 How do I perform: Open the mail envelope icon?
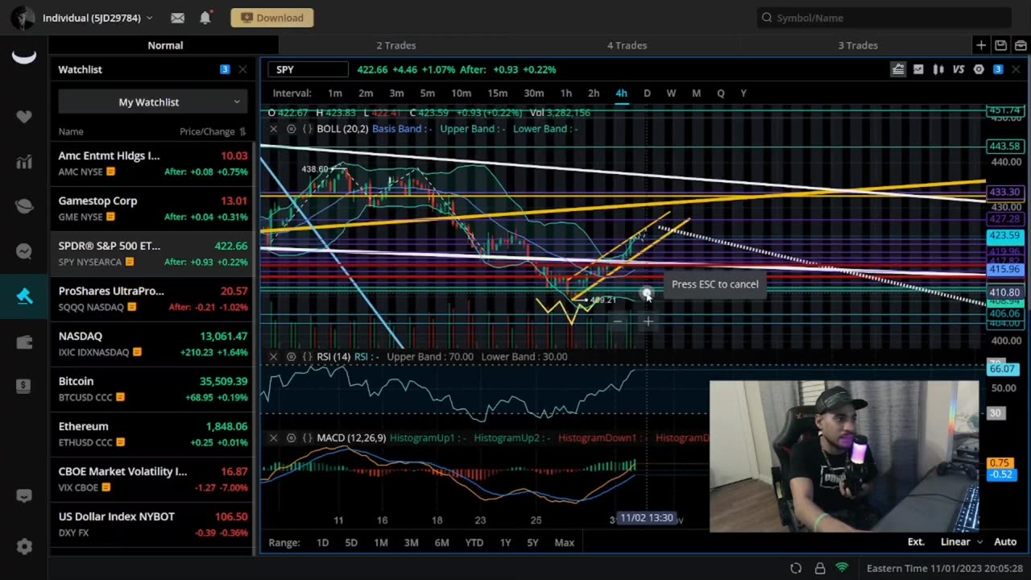(177, 18)
